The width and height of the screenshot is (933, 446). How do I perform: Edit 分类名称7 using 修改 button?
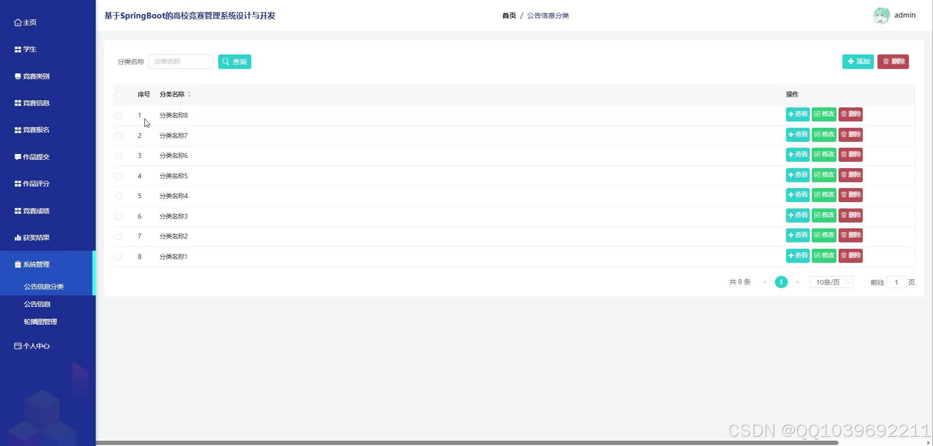click(824, 135)
